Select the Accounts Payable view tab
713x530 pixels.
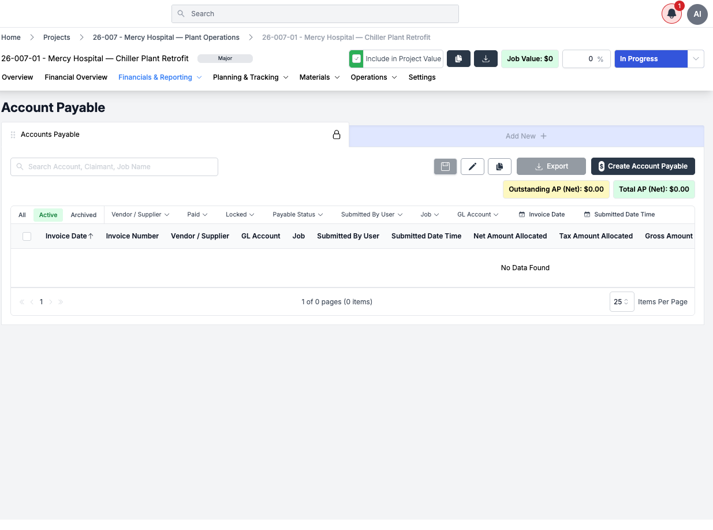(x=175, y=135)
